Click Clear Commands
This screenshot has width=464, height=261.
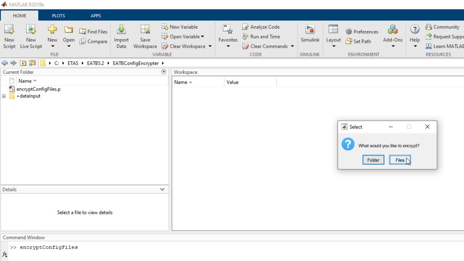point(265,46)
